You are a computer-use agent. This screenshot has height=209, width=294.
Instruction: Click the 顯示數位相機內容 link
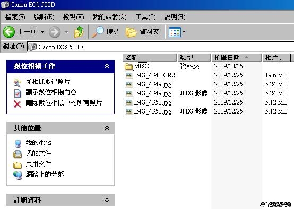pyautogui.click(x=51, y=92)
